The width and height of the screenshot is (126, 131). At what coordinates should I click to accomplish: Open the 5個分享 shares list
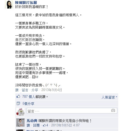[x=28, y=104]
